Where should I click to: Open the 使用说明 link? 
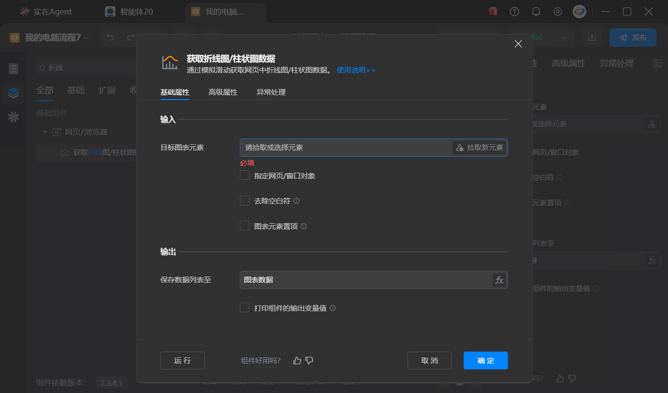356,70
